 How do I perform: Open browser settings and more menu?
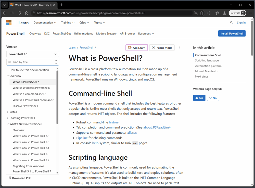coord(250,13)
